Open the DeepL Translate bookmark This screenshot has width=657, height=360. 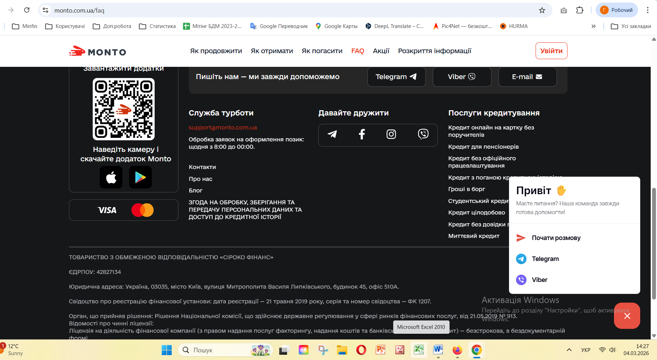click(394, 26)
